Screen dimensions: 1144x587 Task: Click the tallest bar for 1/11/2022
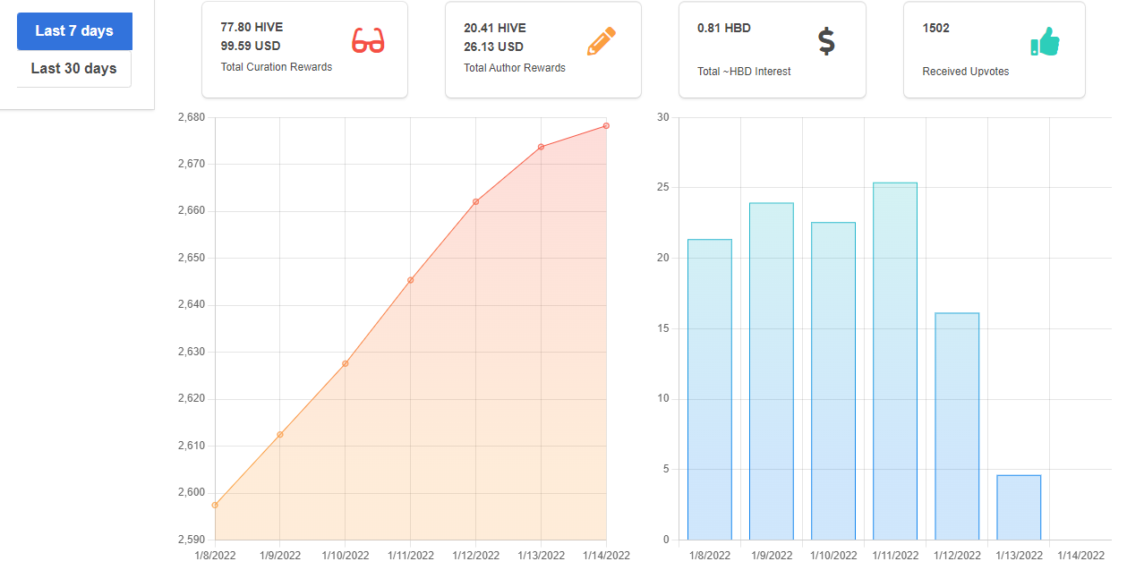click(x=895, y=362)
